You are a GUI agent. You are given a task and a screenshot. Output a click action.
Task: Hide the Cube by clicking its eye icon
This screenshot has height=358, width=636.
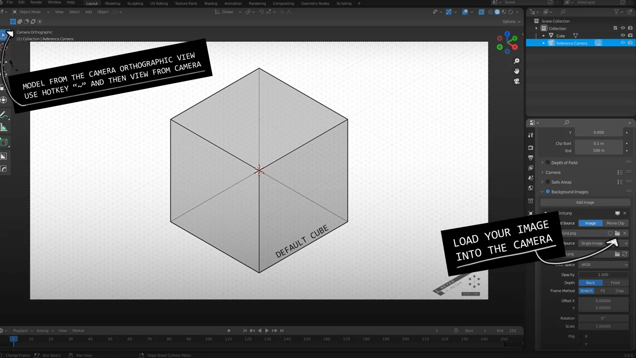click(x=623, y=36)
